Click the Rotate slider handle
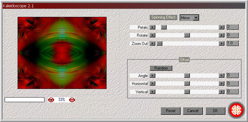 (x=187, y=35)
